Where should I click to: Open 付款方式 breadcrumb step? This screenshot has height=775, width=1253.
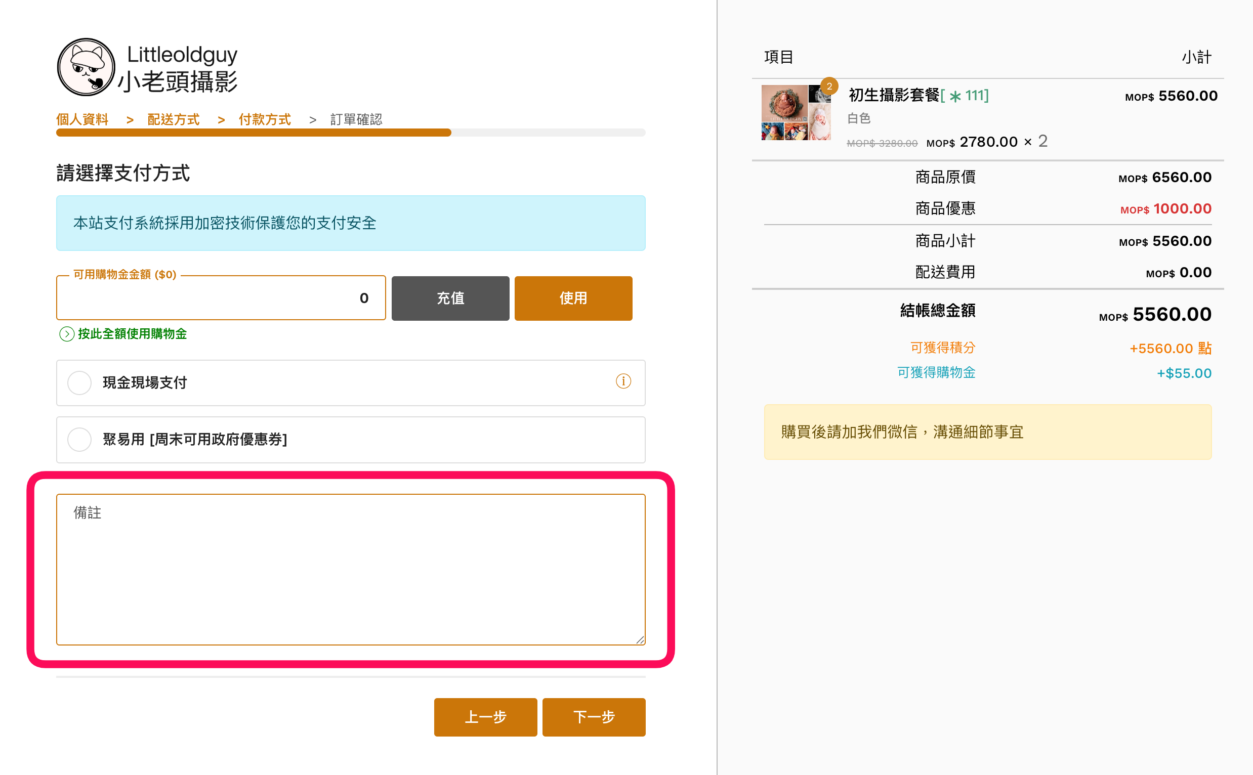coord(265,119)
